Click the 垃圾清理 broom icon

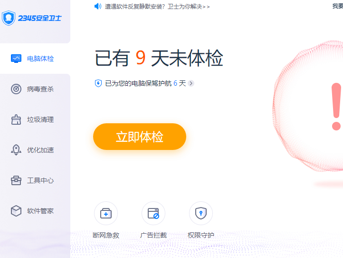pos(16,119)
